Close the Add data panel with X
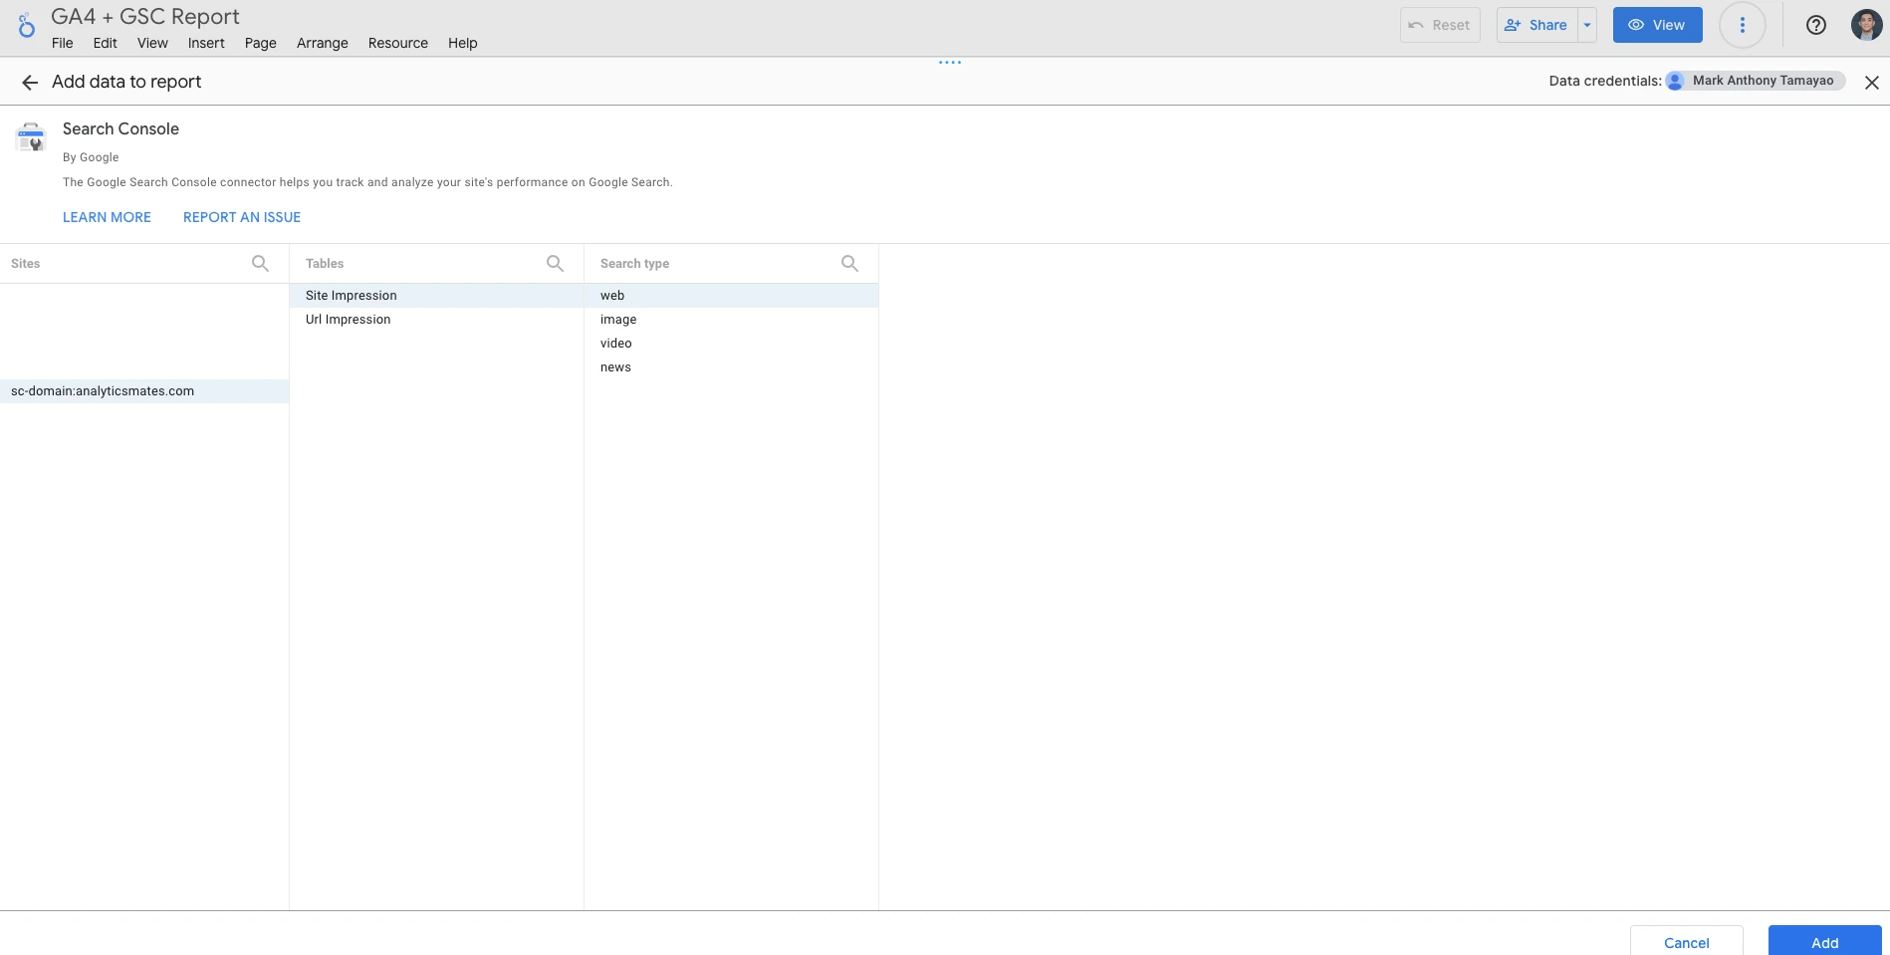 1872,83
